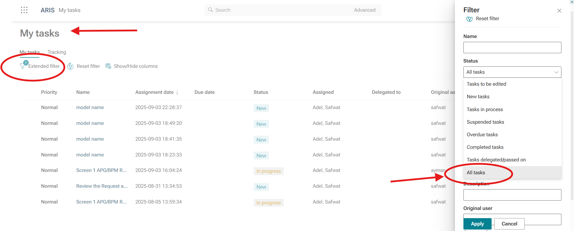This screenshot has width=574, height=231.
Task: Collapse the Status dropdown chevron
Action: tap(556, 72)
